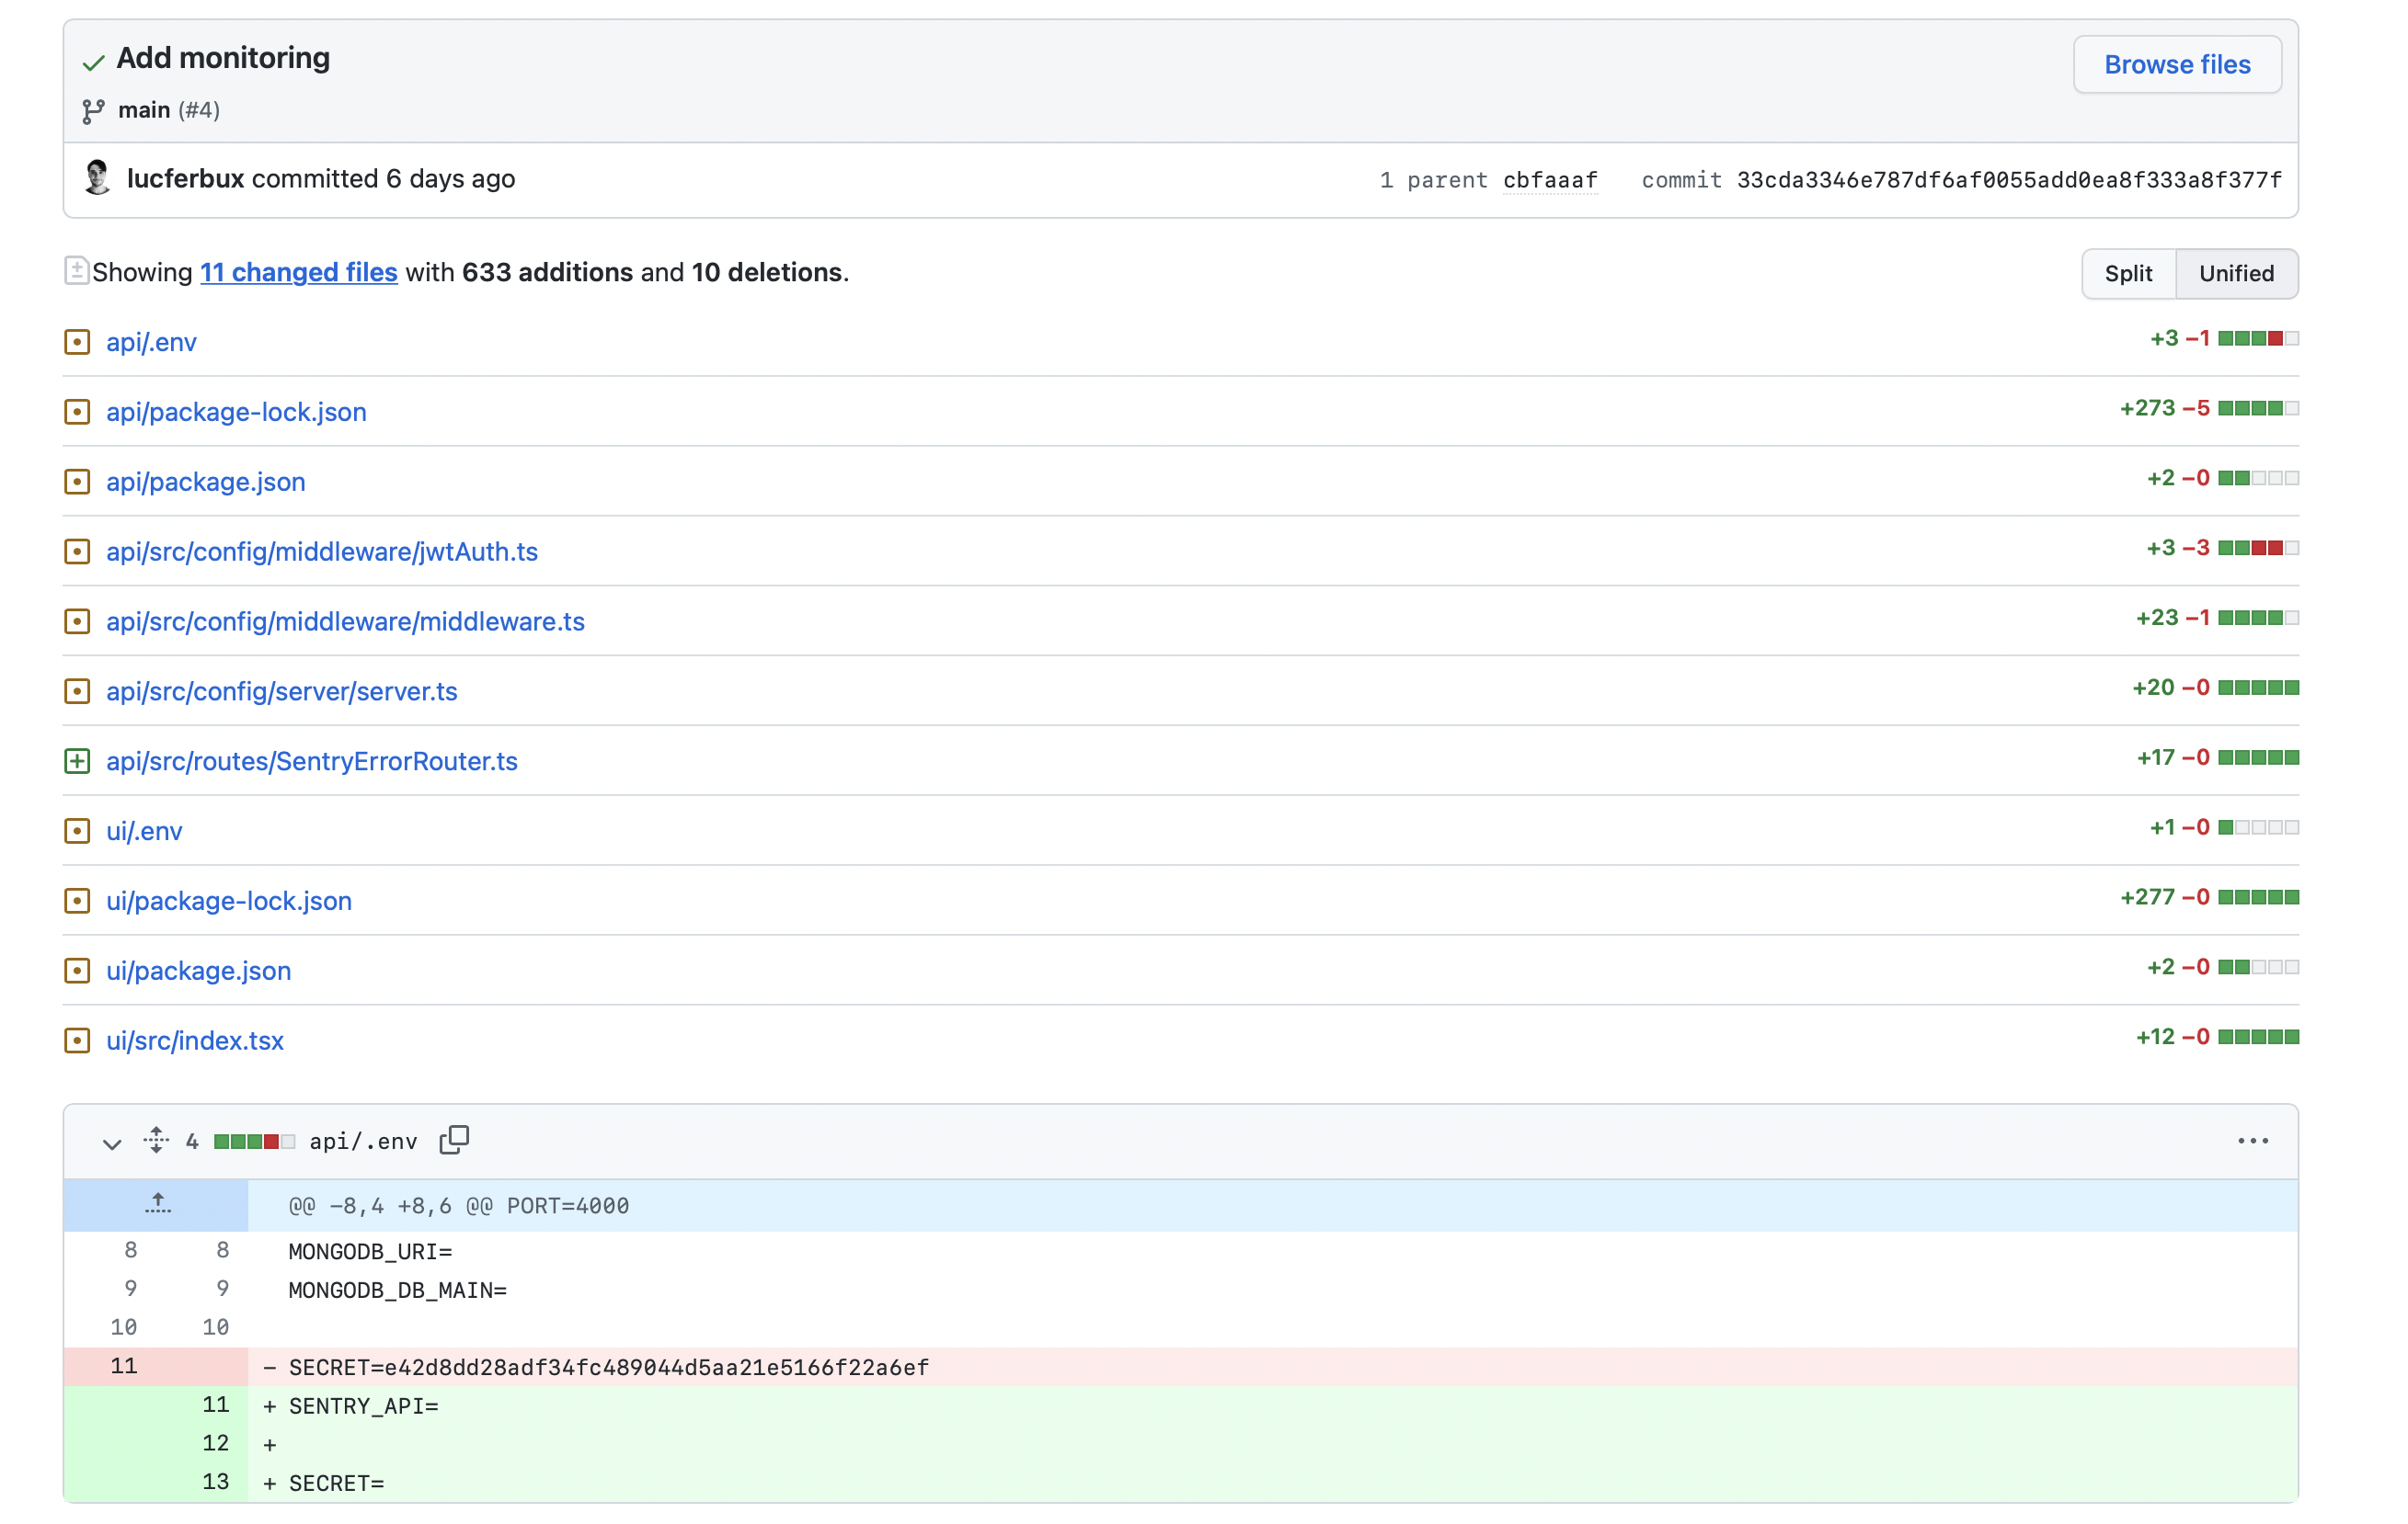The height and width of the screenshot is (1524, 2408).
Task: Click the branch icon beside main
Action: (94, 110)
